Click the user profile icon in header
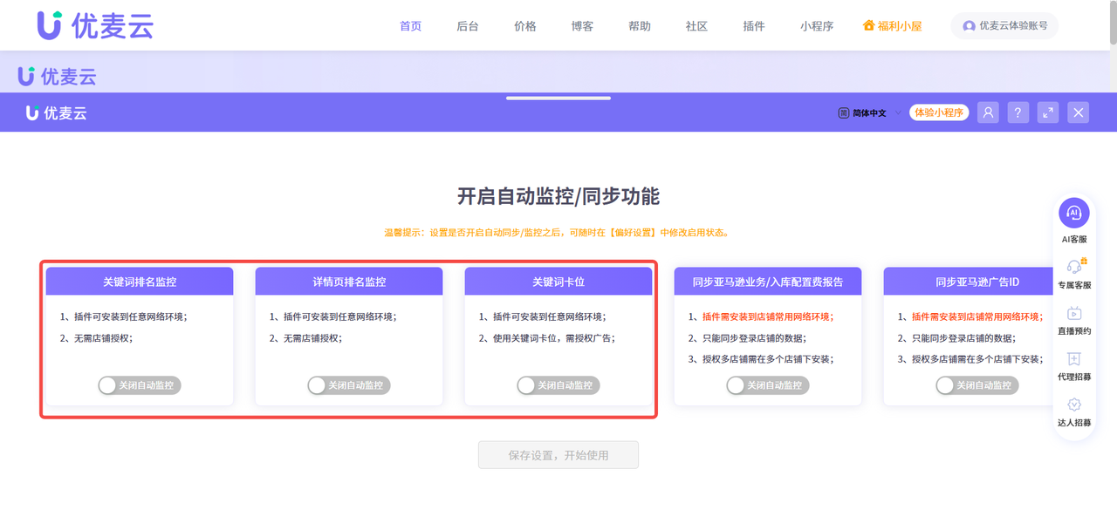This screenshot has height=510, width=1117. tap(988, 112)
